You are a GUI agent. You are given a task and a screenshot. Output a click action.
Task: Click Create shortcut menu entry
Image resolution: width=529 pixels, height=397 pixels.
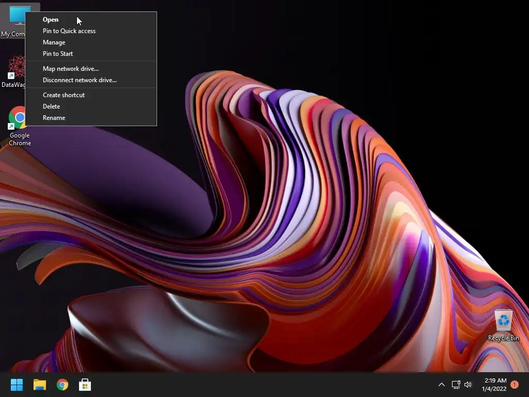coord(91,95)
